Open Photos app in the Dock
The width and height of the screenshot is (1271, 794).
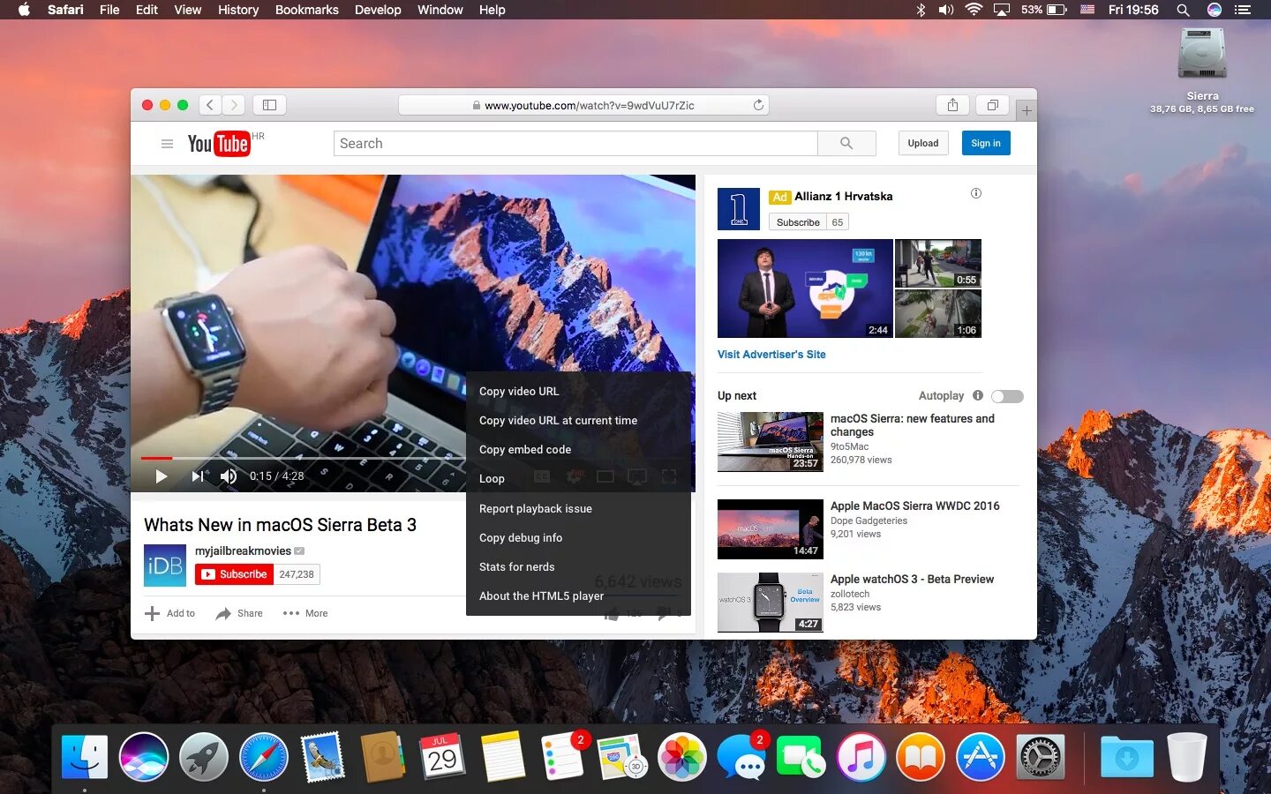click(x=682, y=757)
